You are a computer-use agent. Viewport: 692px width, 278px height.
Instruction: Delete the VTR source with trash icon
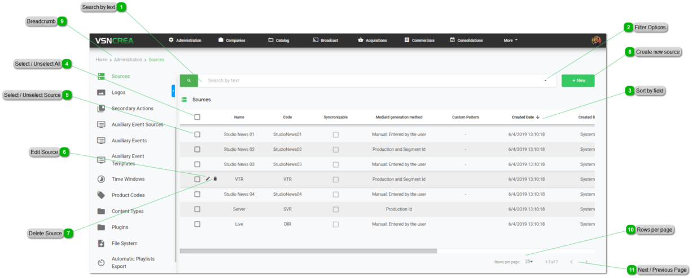[x=215, y=179]
